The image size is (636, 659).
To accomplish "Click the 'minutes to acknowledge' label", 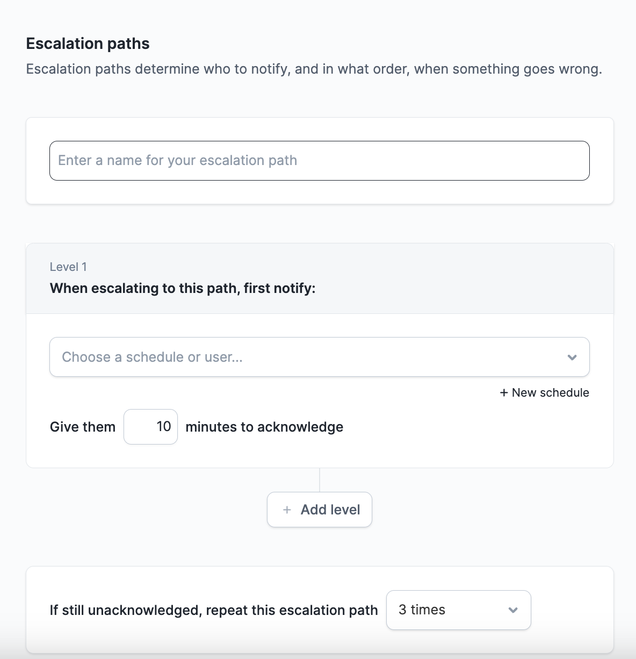I will 264,427.
